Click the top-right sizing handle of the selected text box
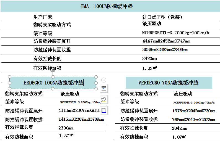 click(x=96, y=77)
